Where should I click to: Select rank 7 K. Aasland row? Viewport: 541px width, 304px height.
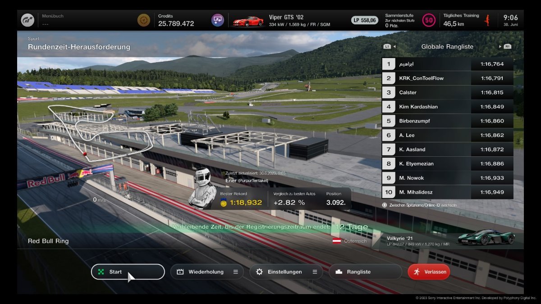coord(447,150)
